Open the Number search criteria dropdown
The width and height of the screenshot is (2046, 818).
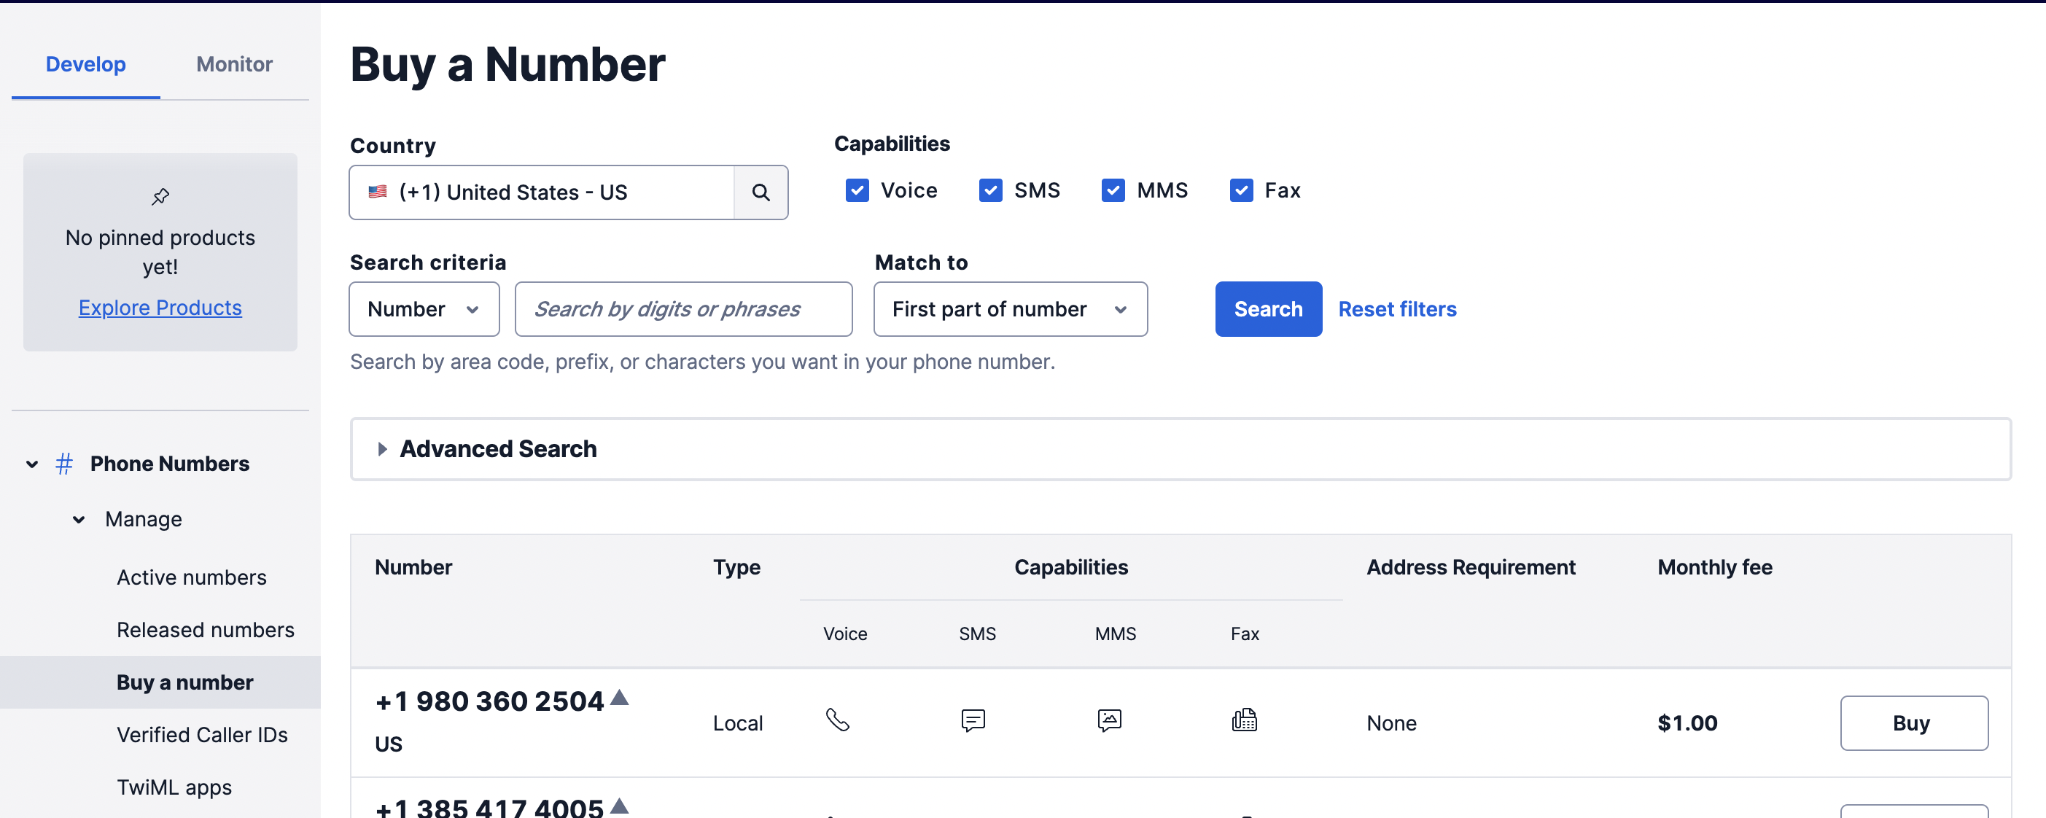click(424, 309)
